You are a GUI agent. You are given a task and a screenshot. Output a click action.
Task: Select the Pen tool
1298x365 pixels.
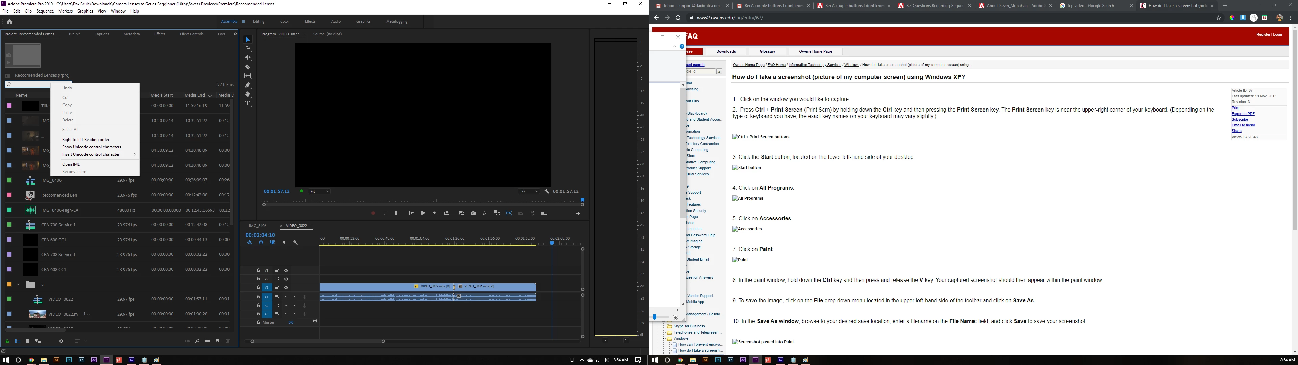tap(247, 85)
